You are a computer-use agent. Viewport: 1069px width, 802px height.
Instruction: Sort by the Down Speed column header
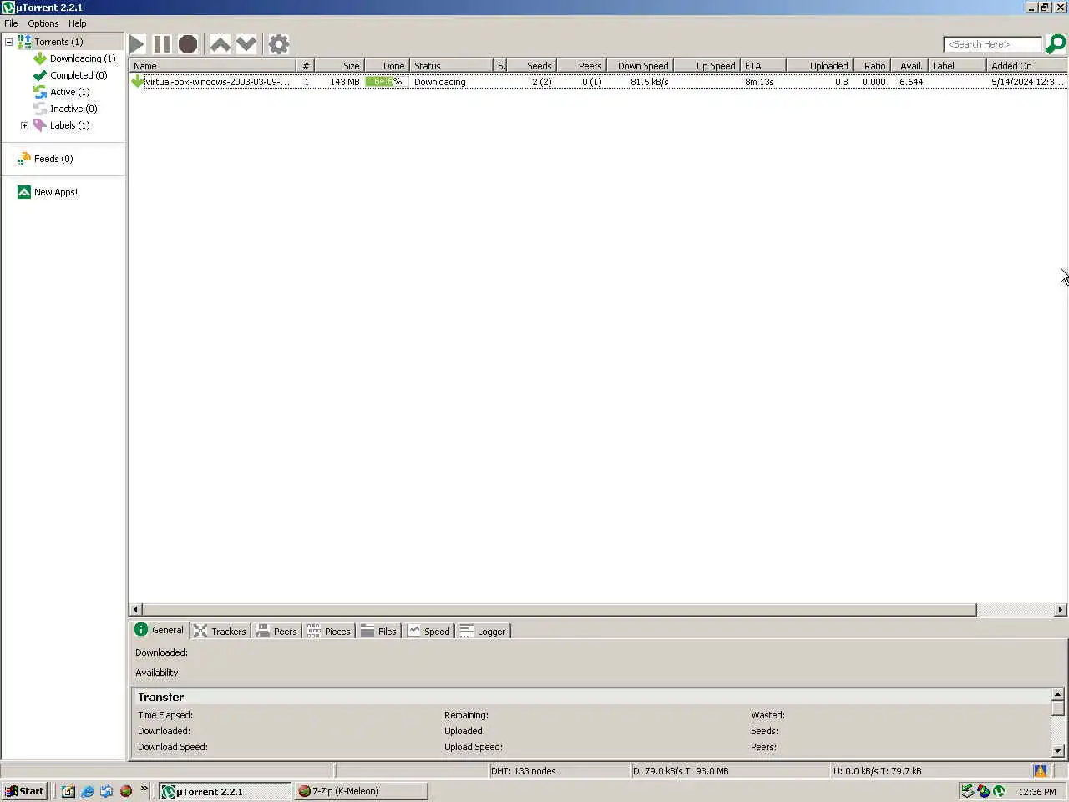coord(640,65)
